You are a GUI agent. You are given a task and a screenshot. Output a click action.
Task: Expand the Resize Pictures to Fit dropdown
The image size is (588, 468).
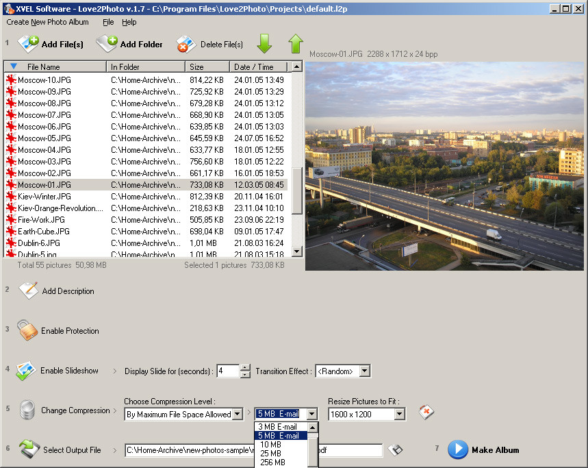click(399, 414)
